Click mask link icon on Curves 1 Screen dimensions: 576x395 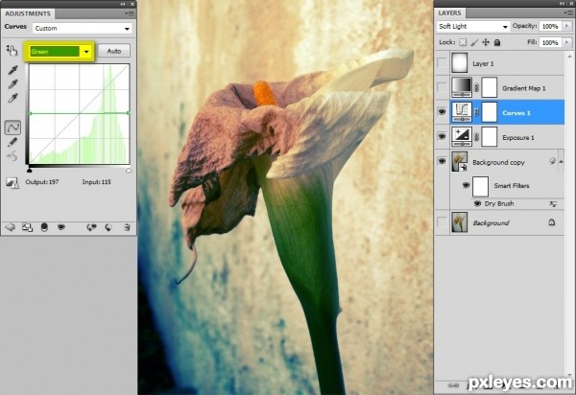point(476,112)
